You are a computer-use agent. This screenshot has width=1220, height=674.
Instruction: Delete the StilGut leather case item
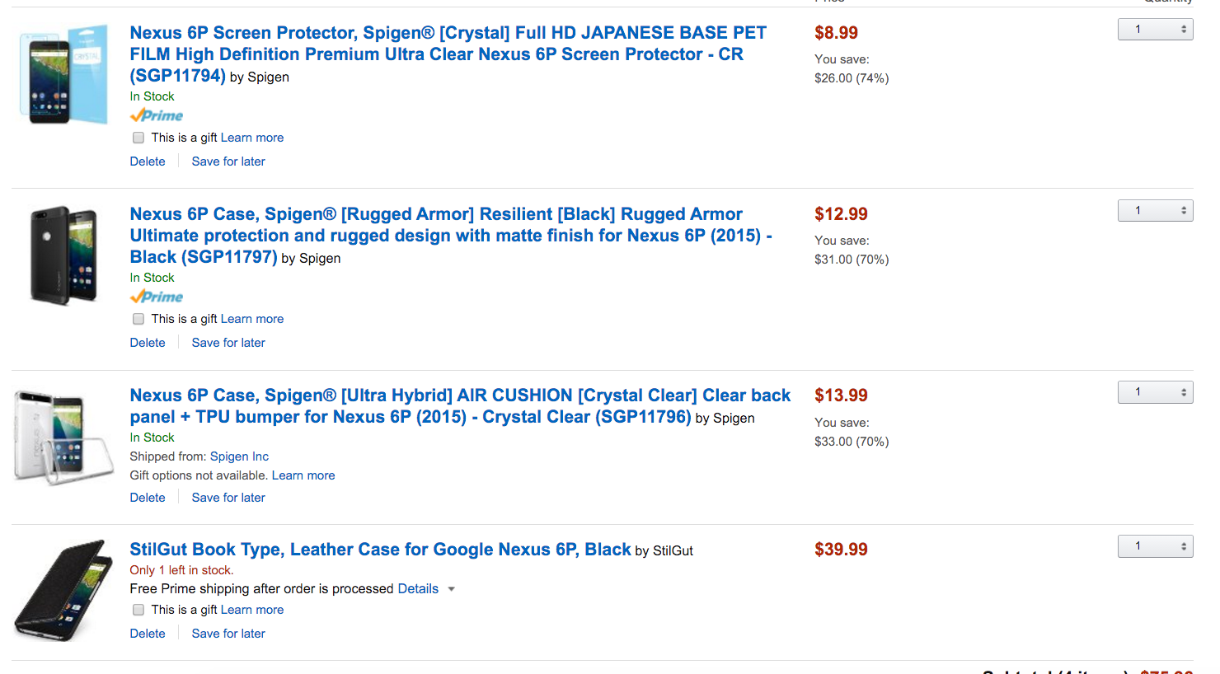[148, 634]
